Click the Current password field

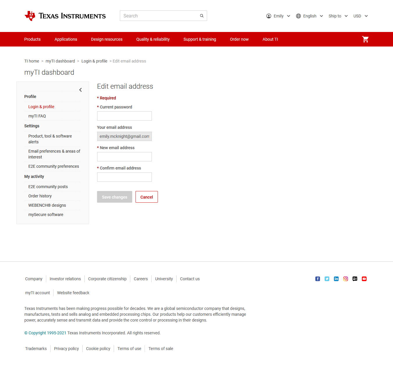(124, 116)
